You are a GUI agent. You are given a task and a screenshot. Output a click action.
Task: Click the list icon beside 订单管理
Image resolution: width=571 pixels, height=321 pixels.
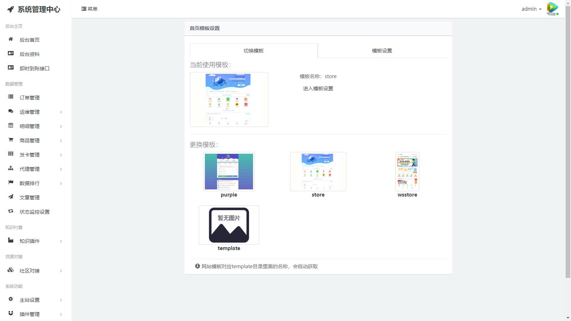click(x=11, y=97)
